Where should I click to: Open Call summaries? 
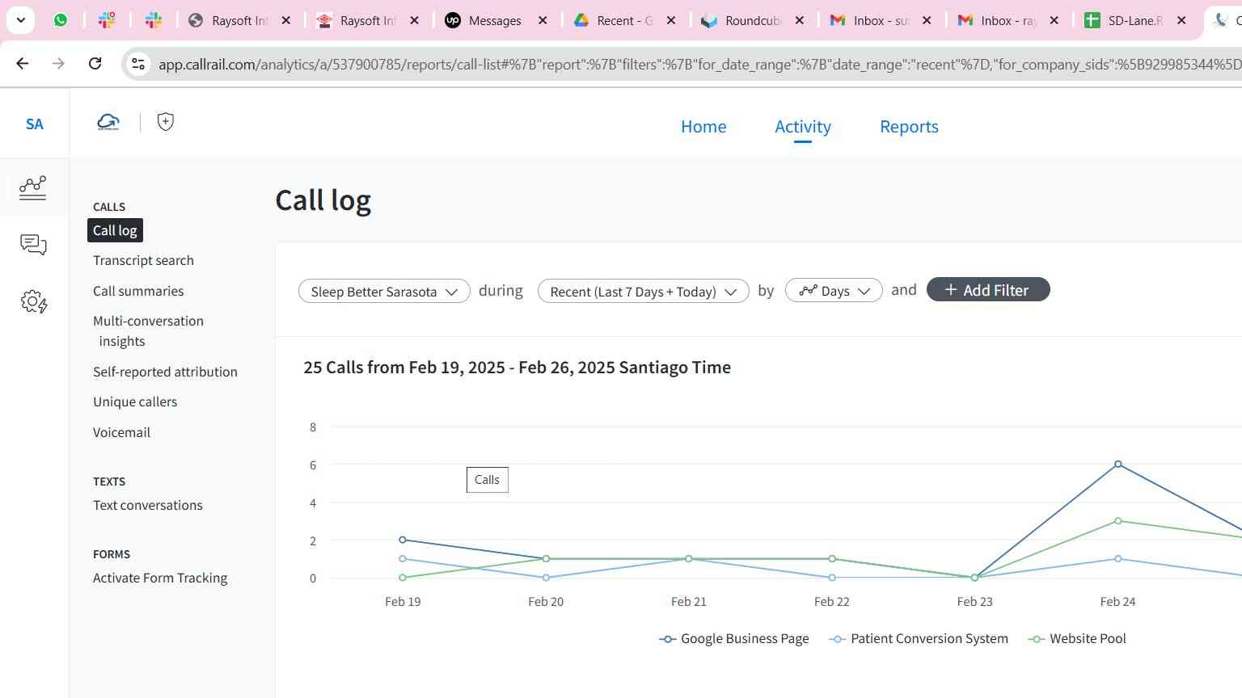pos(138,291)
